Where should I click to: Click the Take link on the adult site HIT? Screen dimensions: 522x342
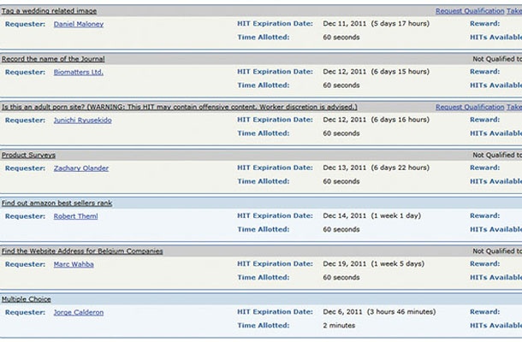coord(513,107)
